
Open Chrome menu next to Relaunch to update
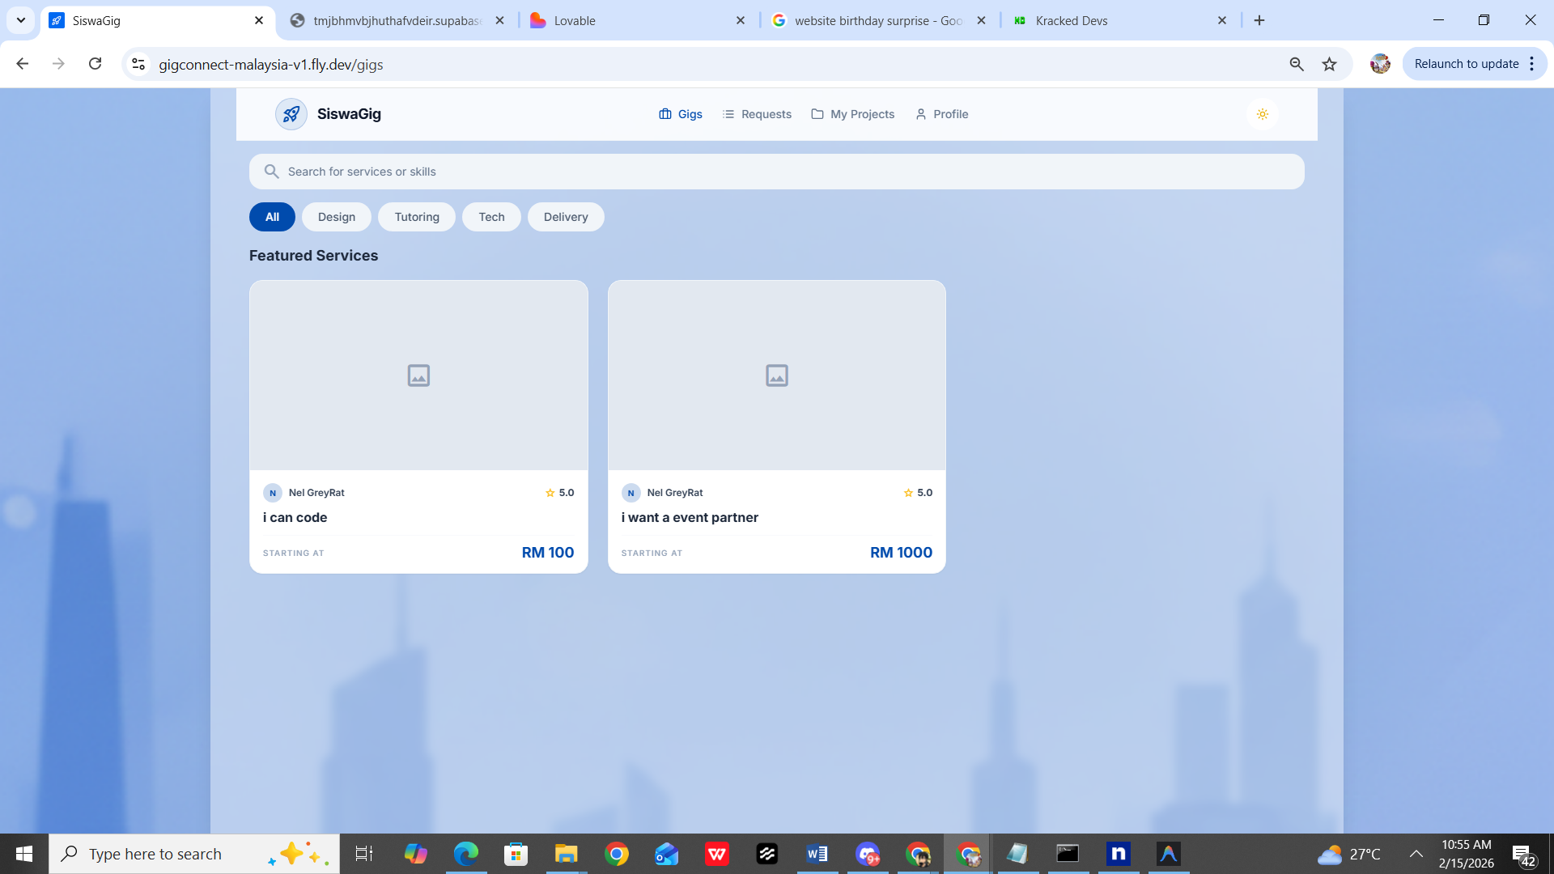point(1532,64)
